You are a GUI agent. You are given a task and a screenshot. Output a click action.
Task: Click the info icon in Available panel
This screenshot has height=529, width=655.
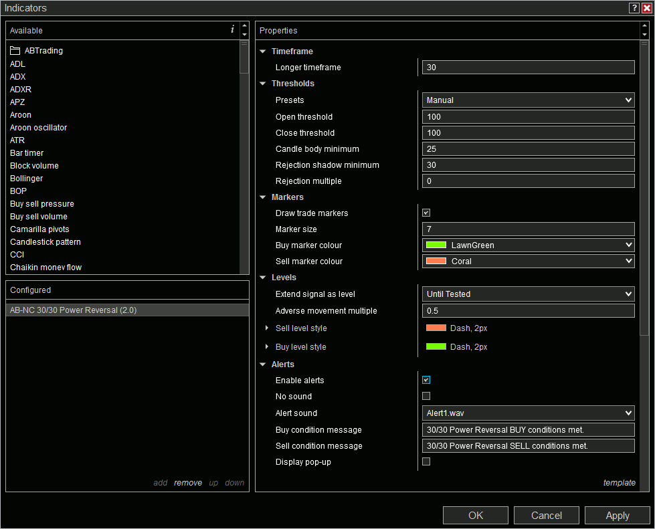coord(232,29)
